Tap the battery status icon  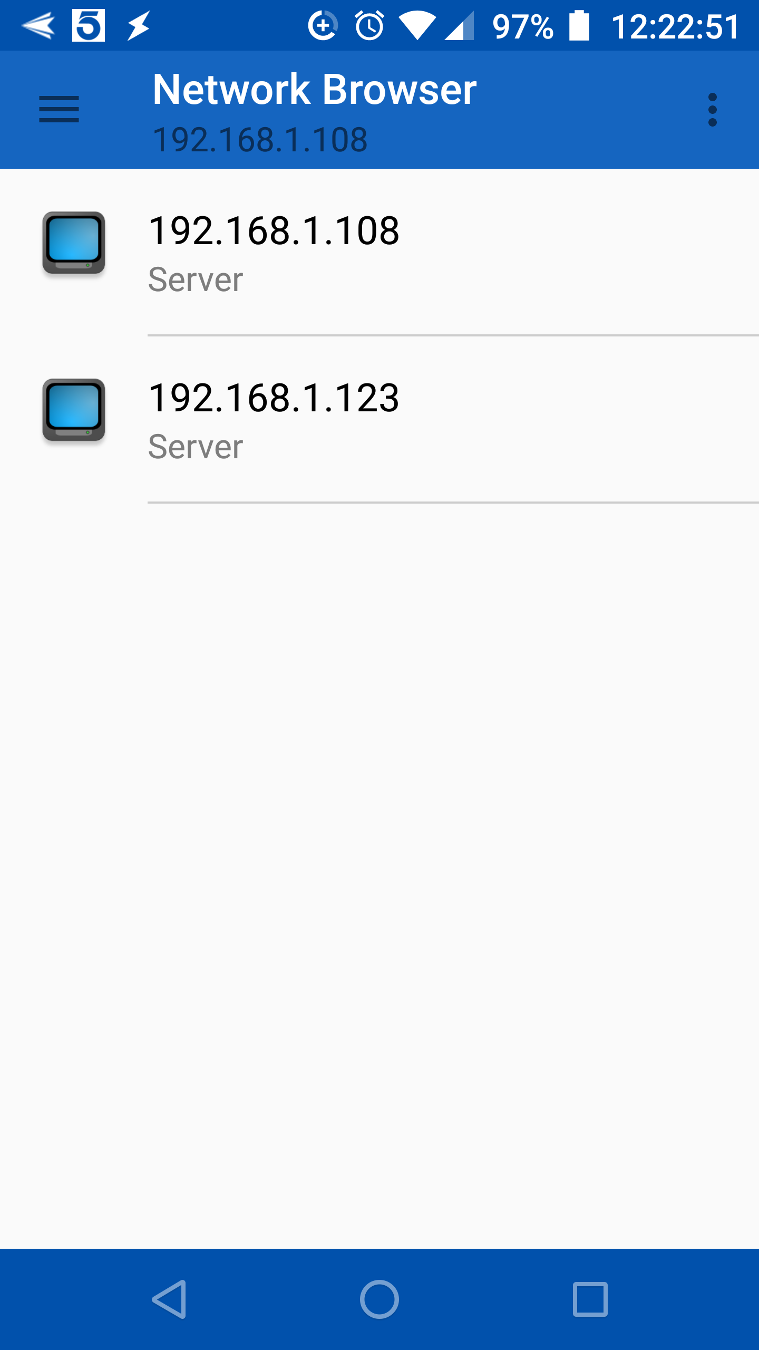click(579, 25)
